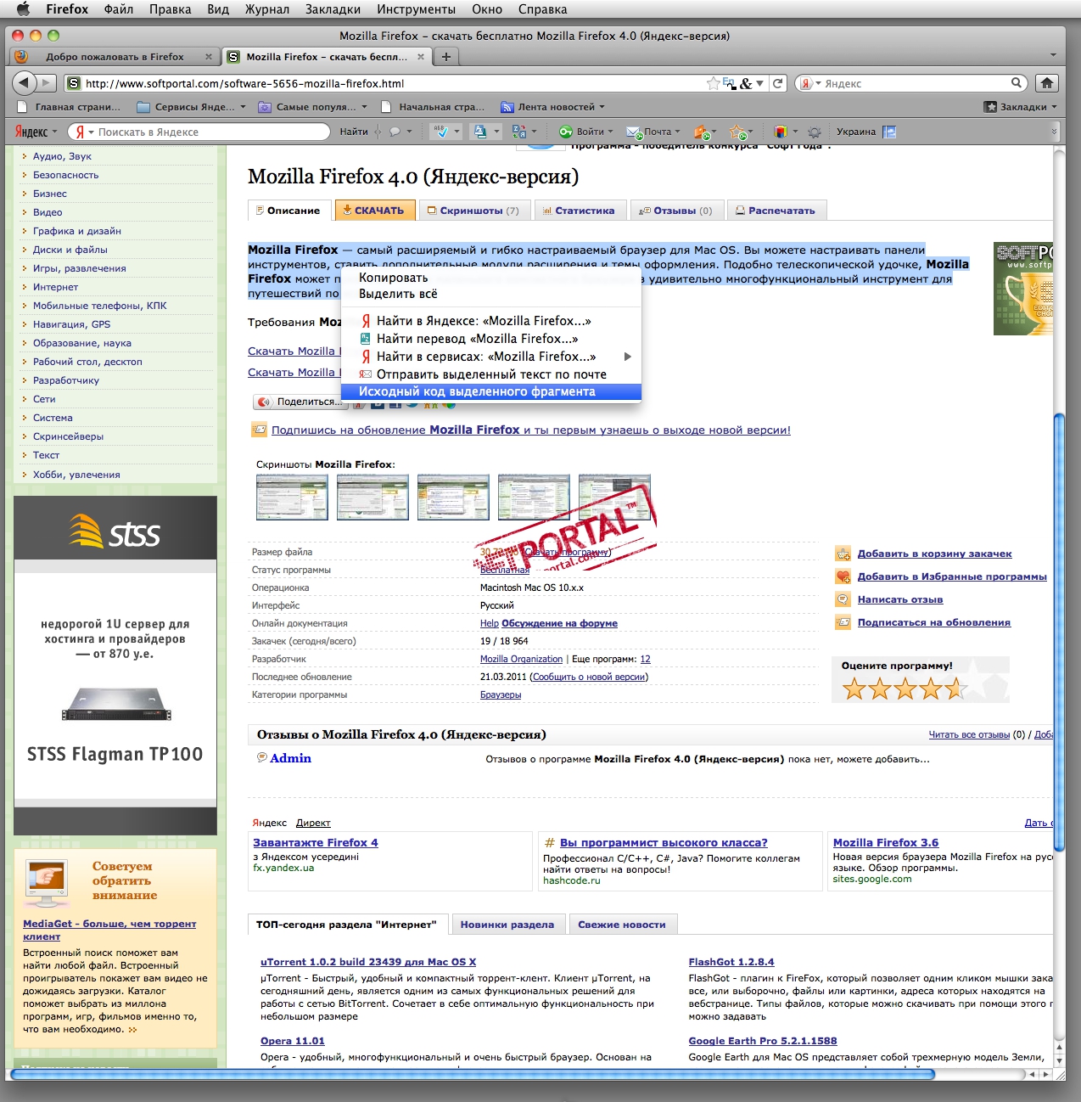Reload the page with the refresh icon
The height and width of the screenshot is (1102, 1081).
pyautogui.click(x=778, y=83)
